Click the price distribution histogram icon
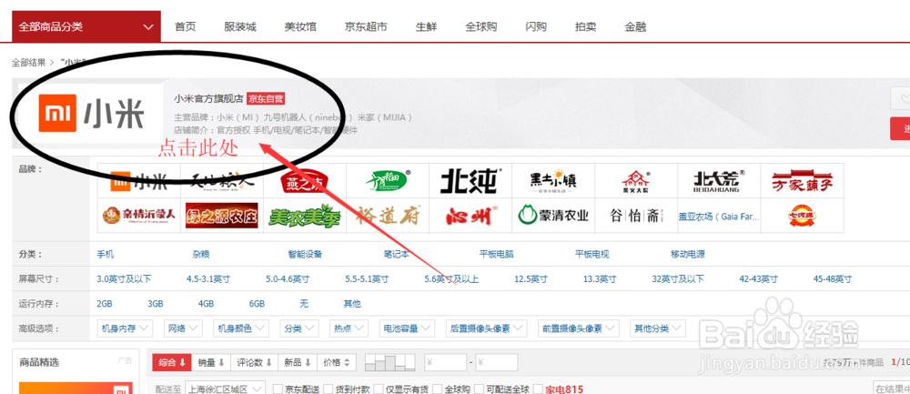Screen dimensions: 910x394 pyautogui.click(x=390, y=363)
